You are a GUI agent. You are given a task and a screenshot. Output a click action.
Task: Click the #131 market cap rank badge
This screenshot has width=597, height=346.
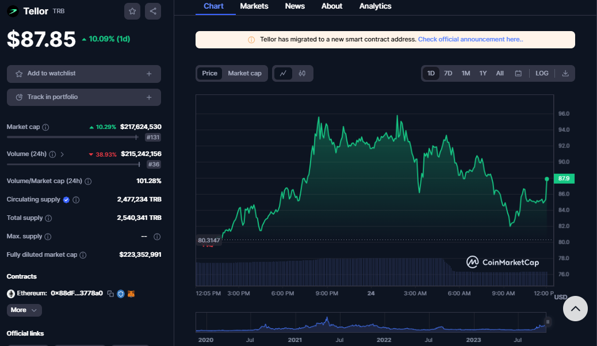pos(153,137)
